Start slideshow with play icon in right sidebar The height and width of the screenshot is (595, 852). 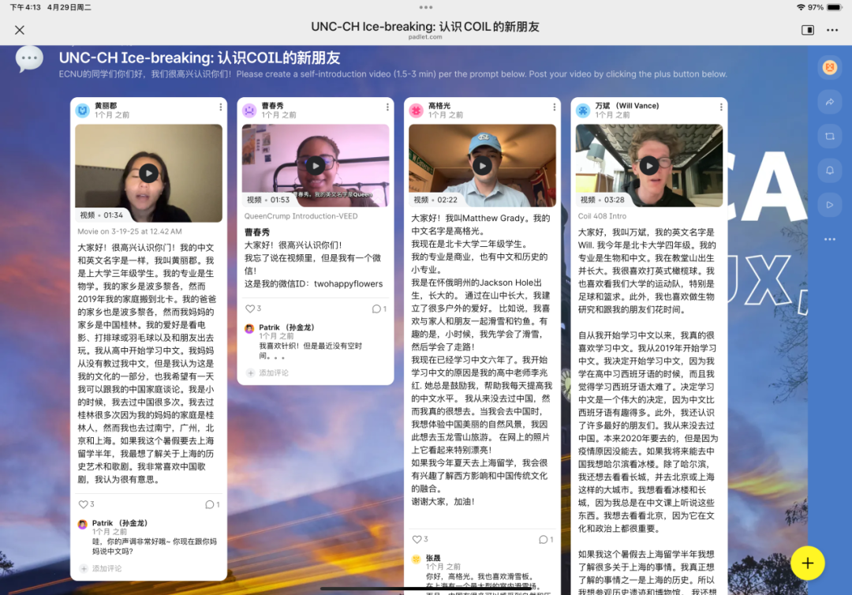tap(829, 205)
